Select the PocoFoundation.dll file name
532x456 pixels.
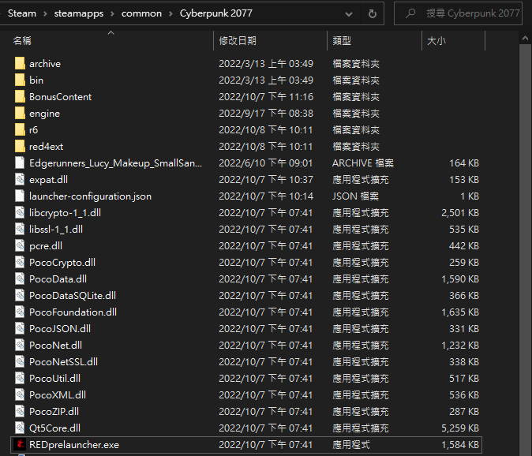73,312
